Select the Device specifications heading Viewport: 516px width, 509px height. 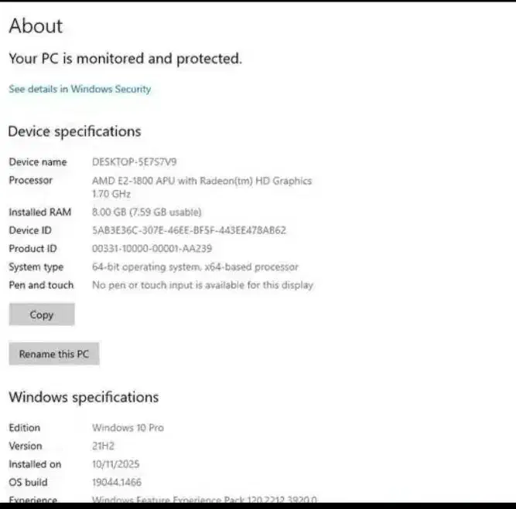74,131
